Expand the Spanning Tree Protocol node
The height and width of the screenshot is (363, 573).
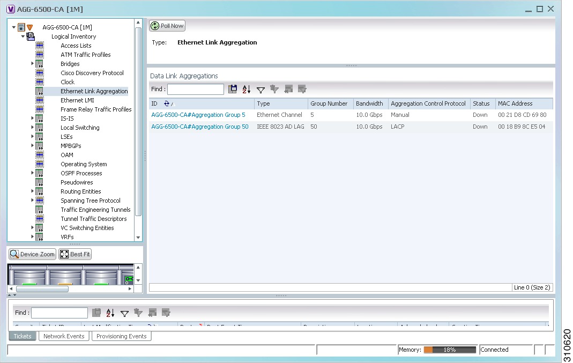click(32, 200)
